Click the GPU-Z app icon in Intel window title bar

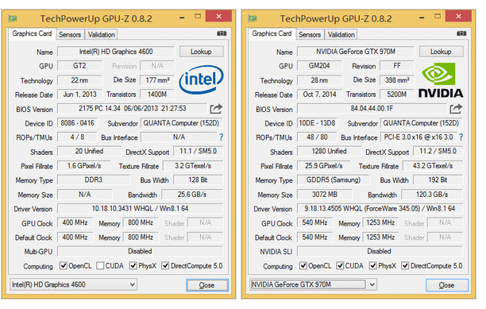13,18
